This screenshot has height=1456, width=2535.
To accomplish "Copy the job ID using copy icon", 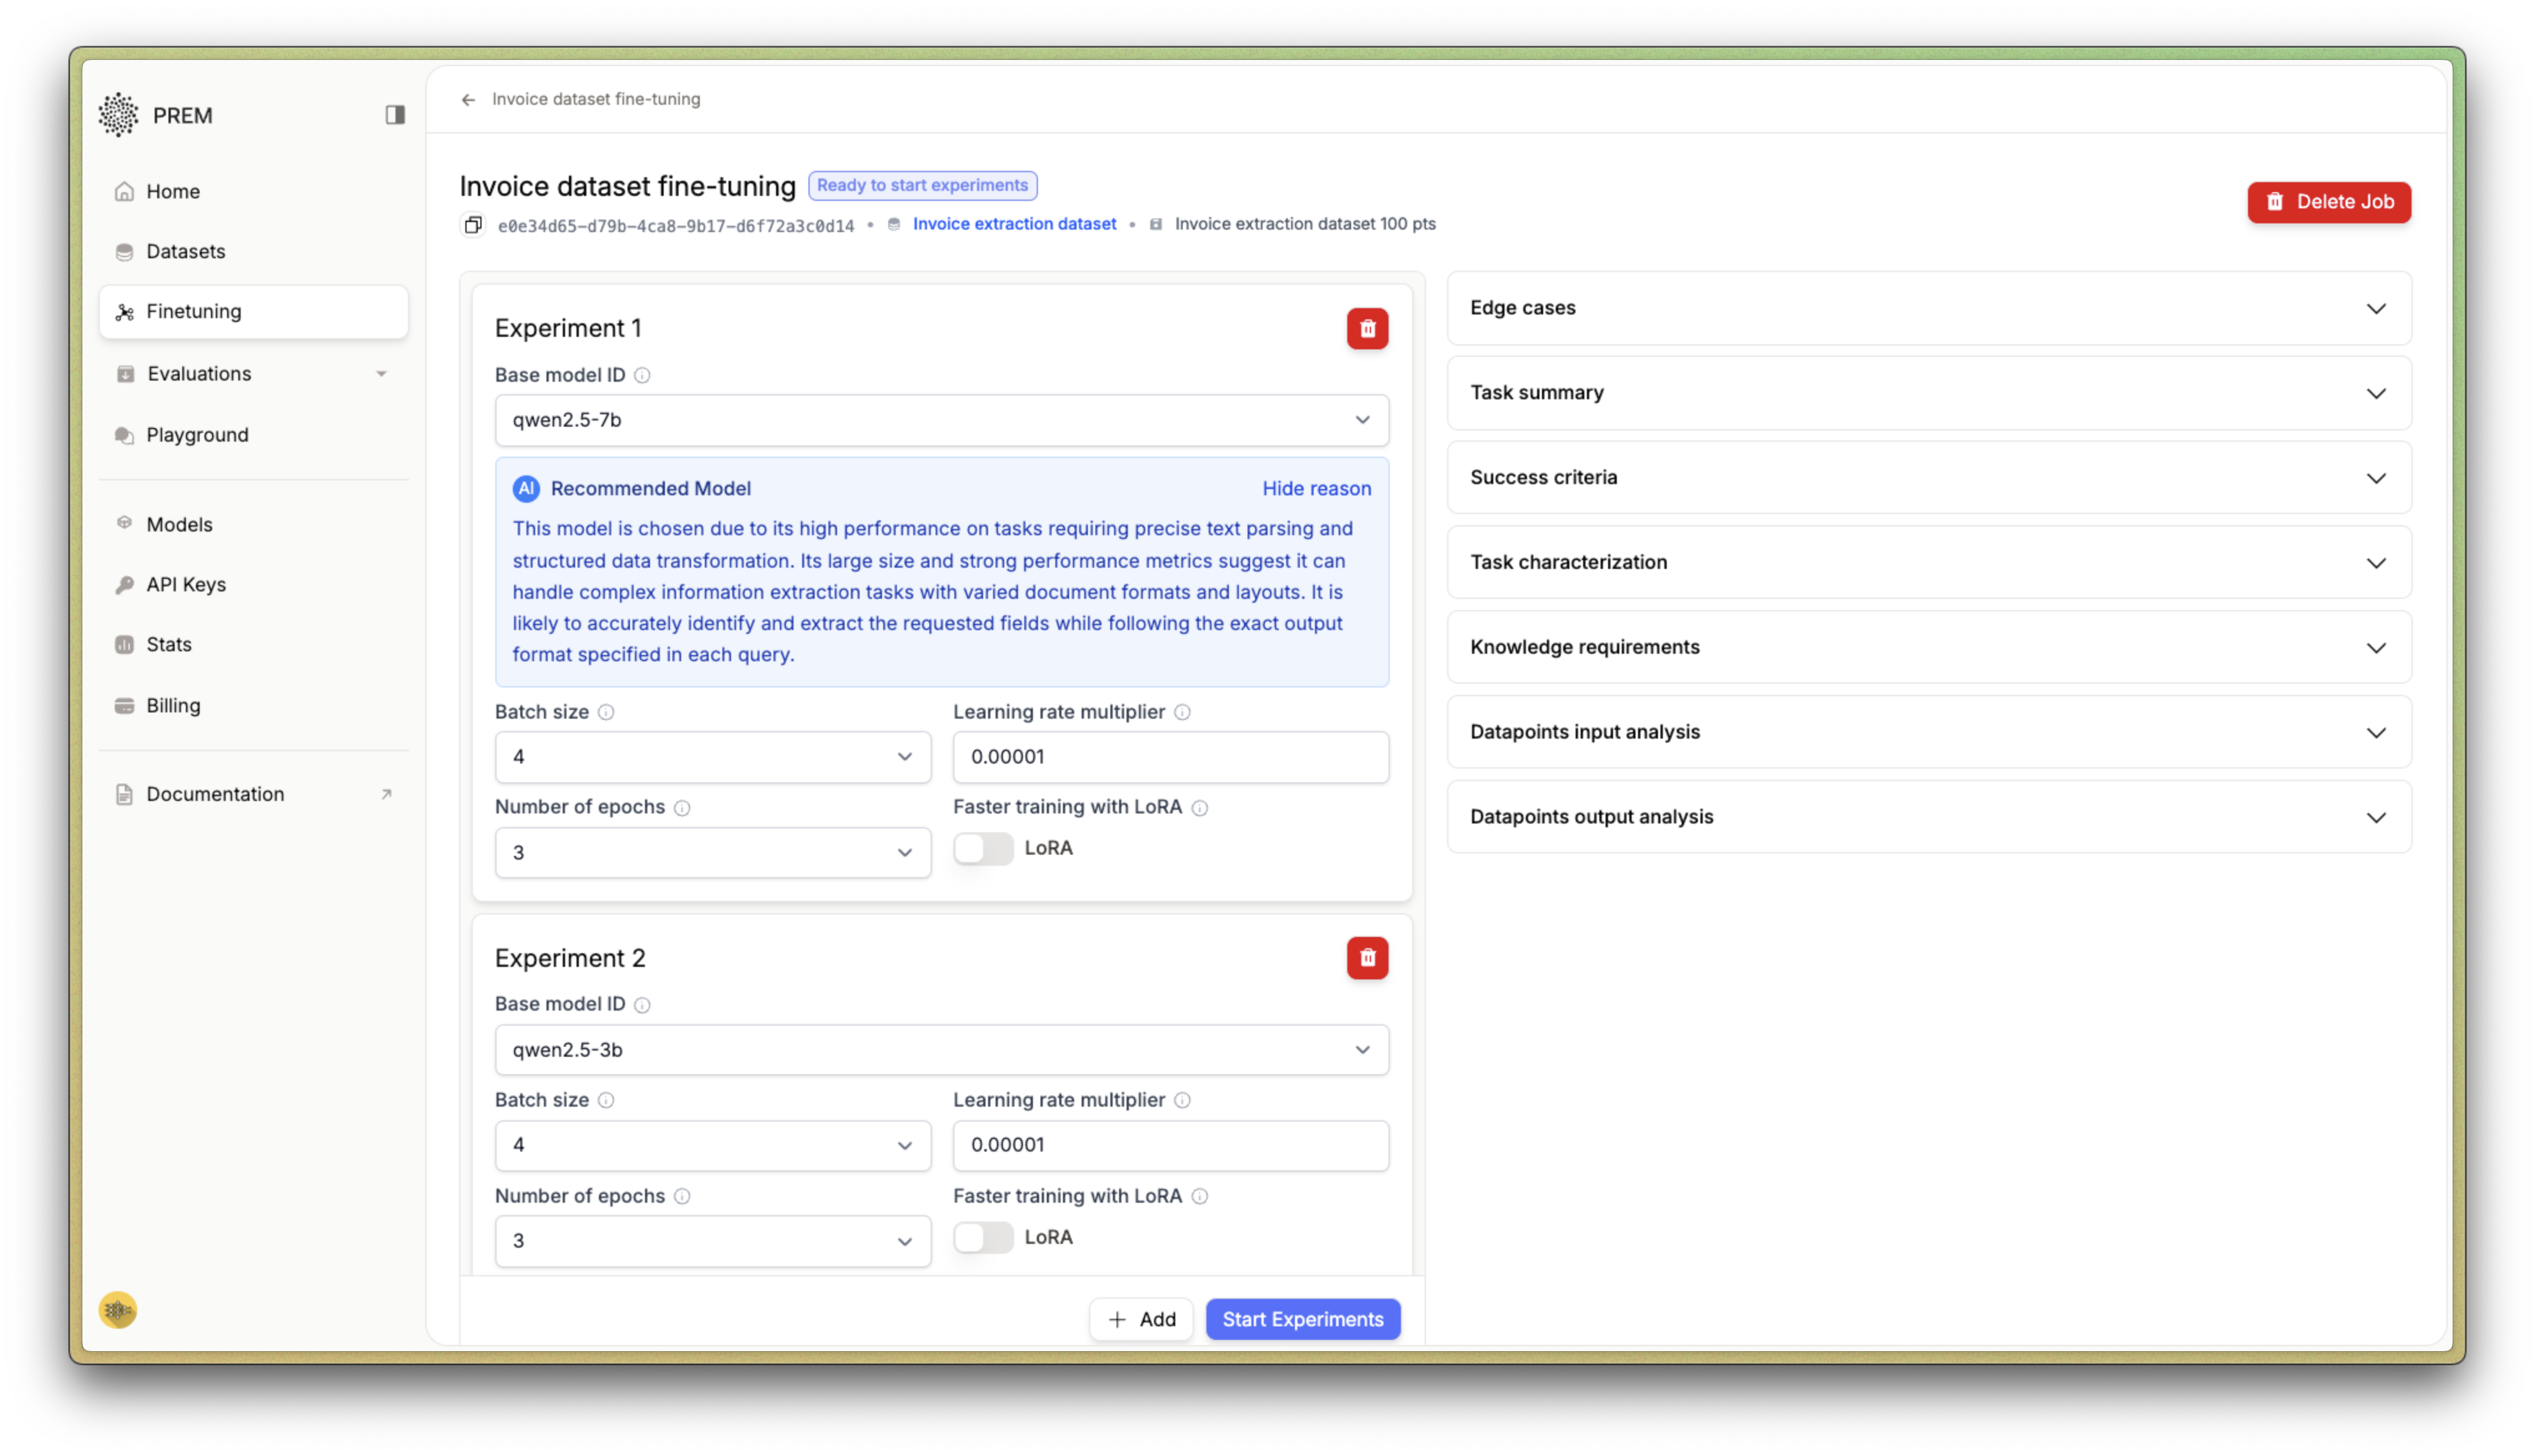I will (x=474, y=225).
